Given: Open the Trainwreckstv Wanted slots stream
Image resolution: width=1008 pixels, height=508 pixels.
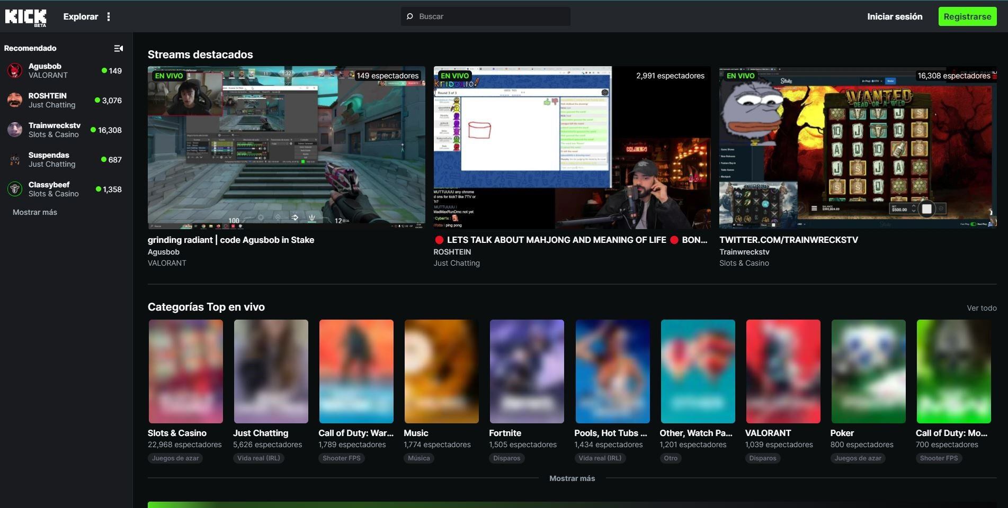Looking at the screenshot, I should [x=858, y=148].
